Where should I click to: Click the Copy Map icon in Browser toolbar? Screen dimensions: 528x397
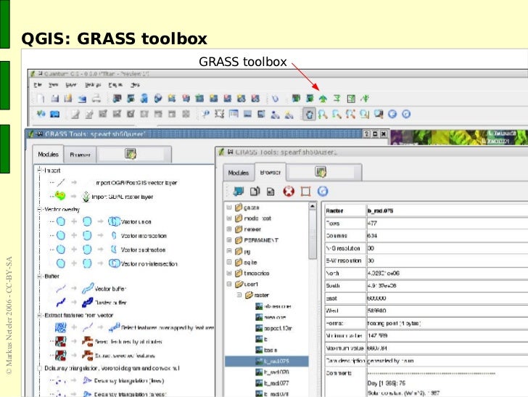[255, 192]
